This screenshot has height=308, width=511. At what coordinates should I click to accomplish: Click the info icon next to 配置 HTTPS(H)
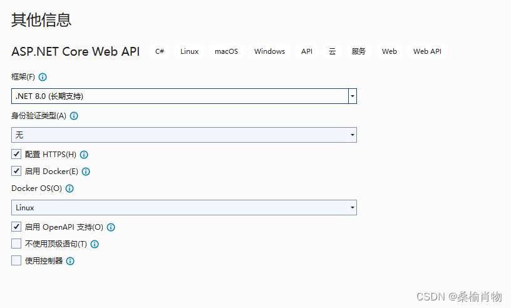coord(84,155)
